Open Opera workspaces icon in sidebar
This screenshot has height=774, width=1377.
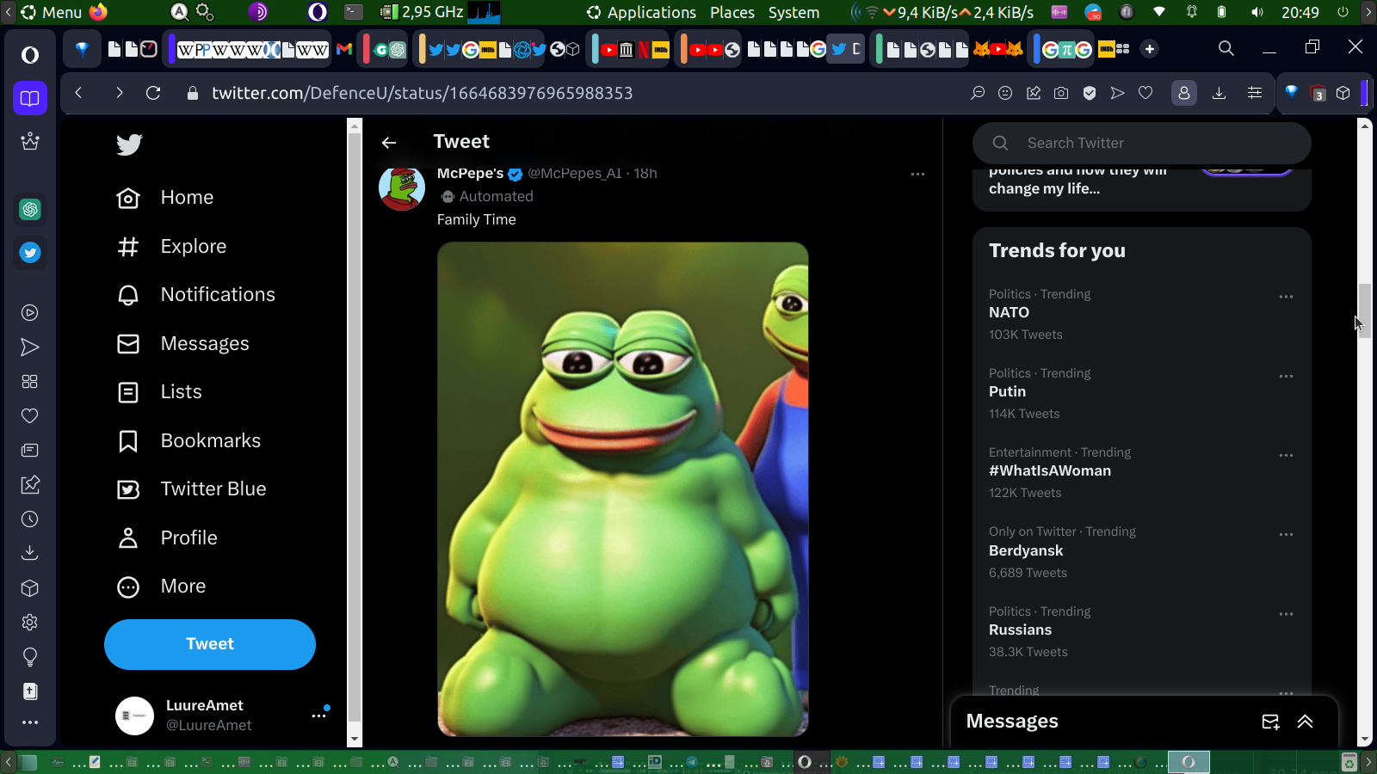point(30,98)
